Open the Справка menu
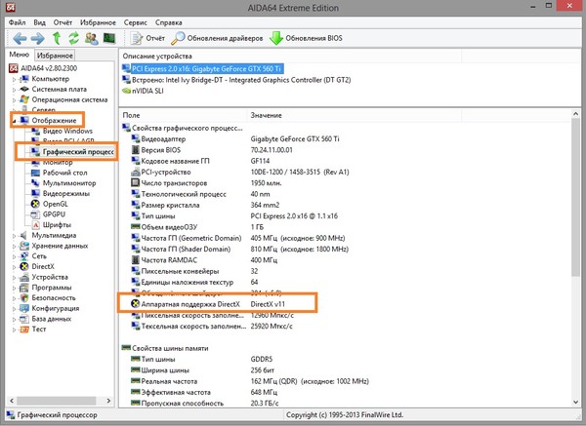 tap(169, 22)
